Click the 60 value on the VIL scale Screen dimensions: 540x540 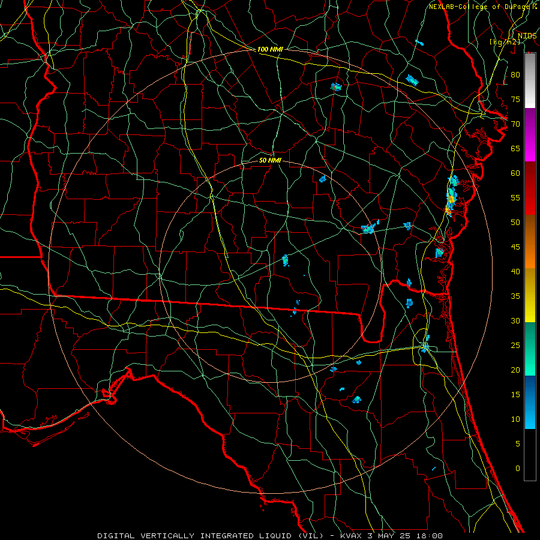(515, 173)
